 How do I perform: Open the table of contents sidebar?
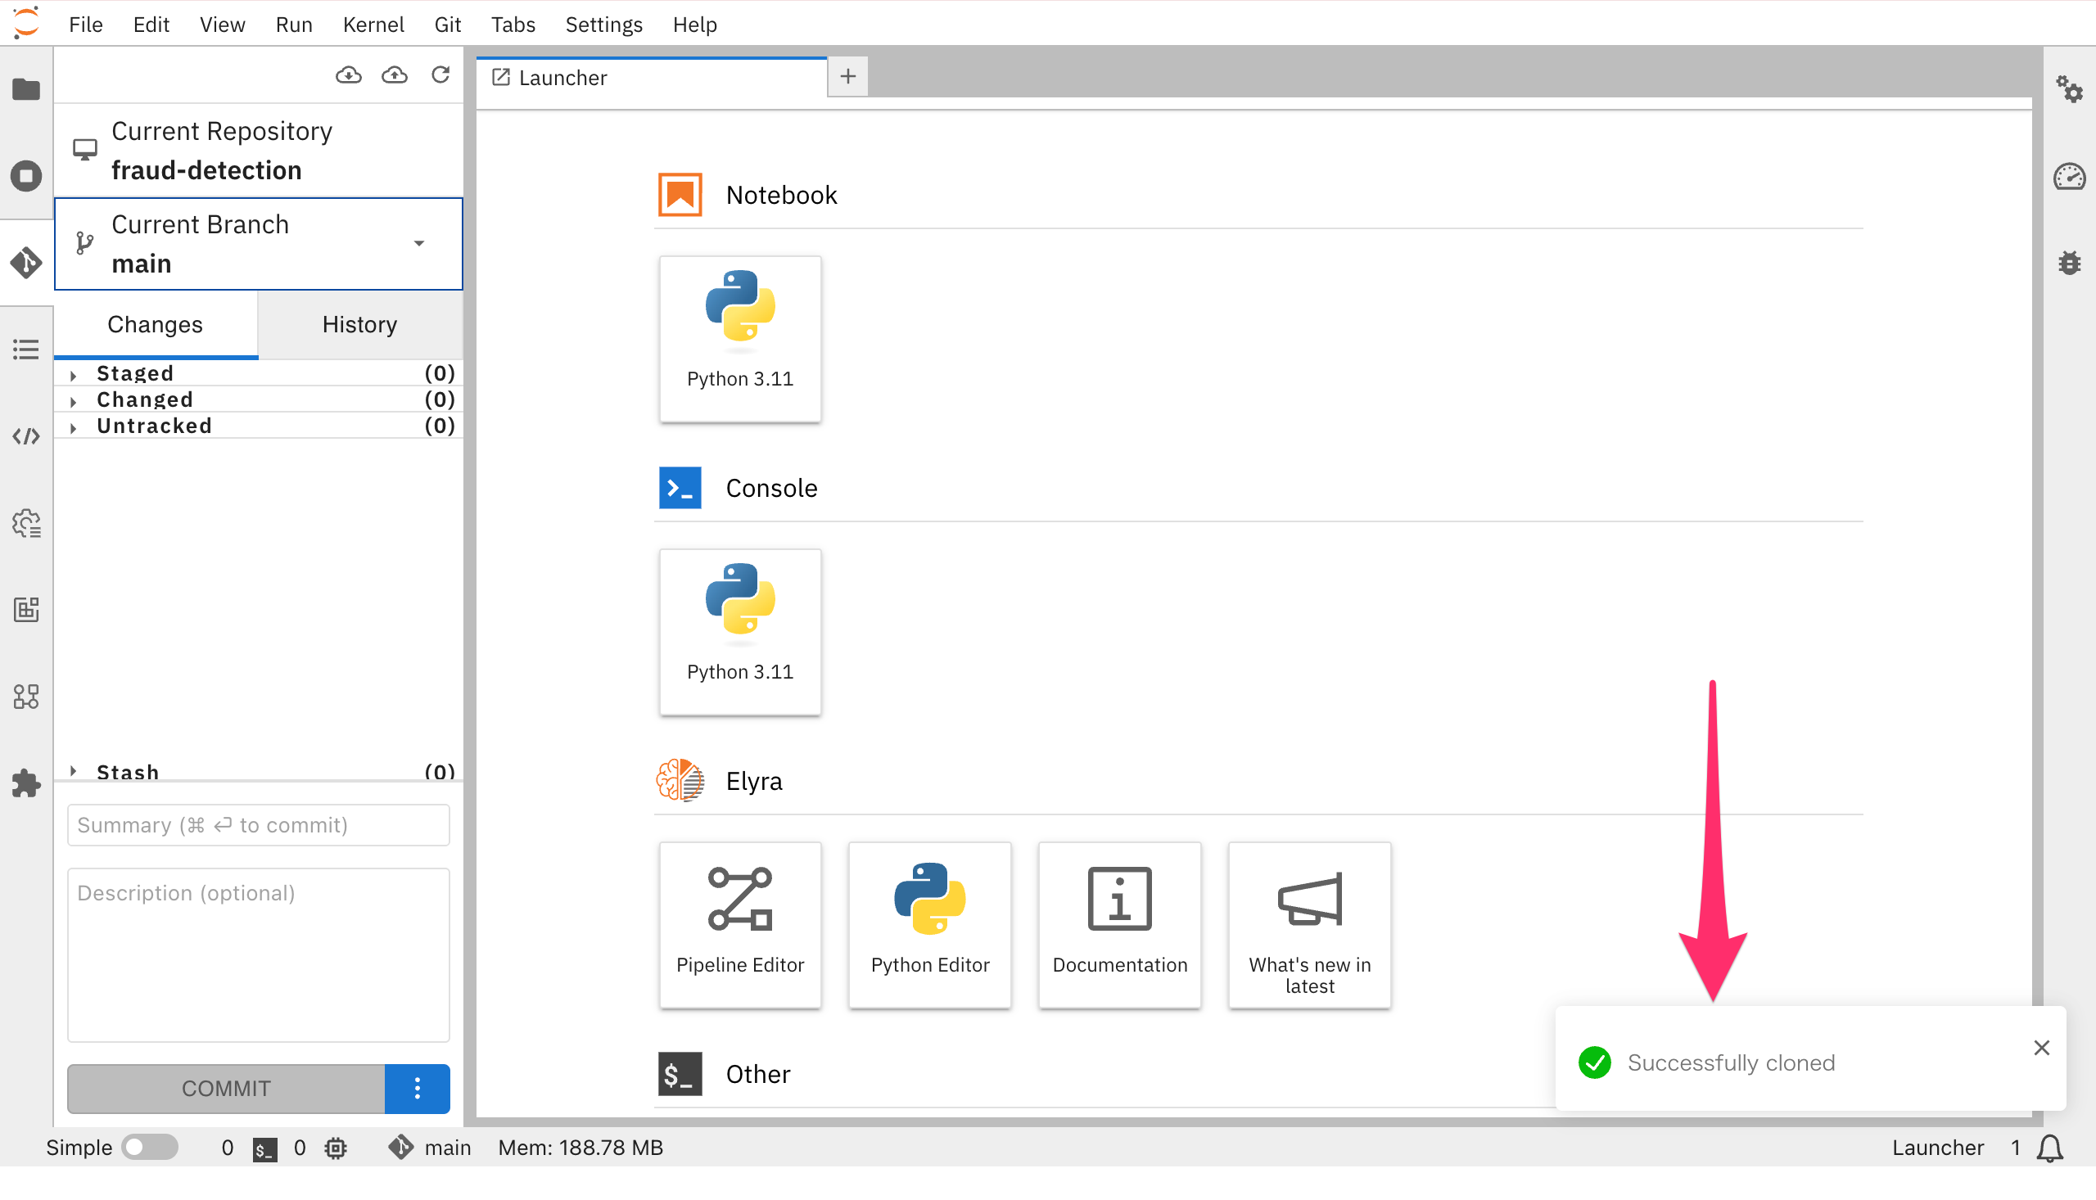click(26, 350)
